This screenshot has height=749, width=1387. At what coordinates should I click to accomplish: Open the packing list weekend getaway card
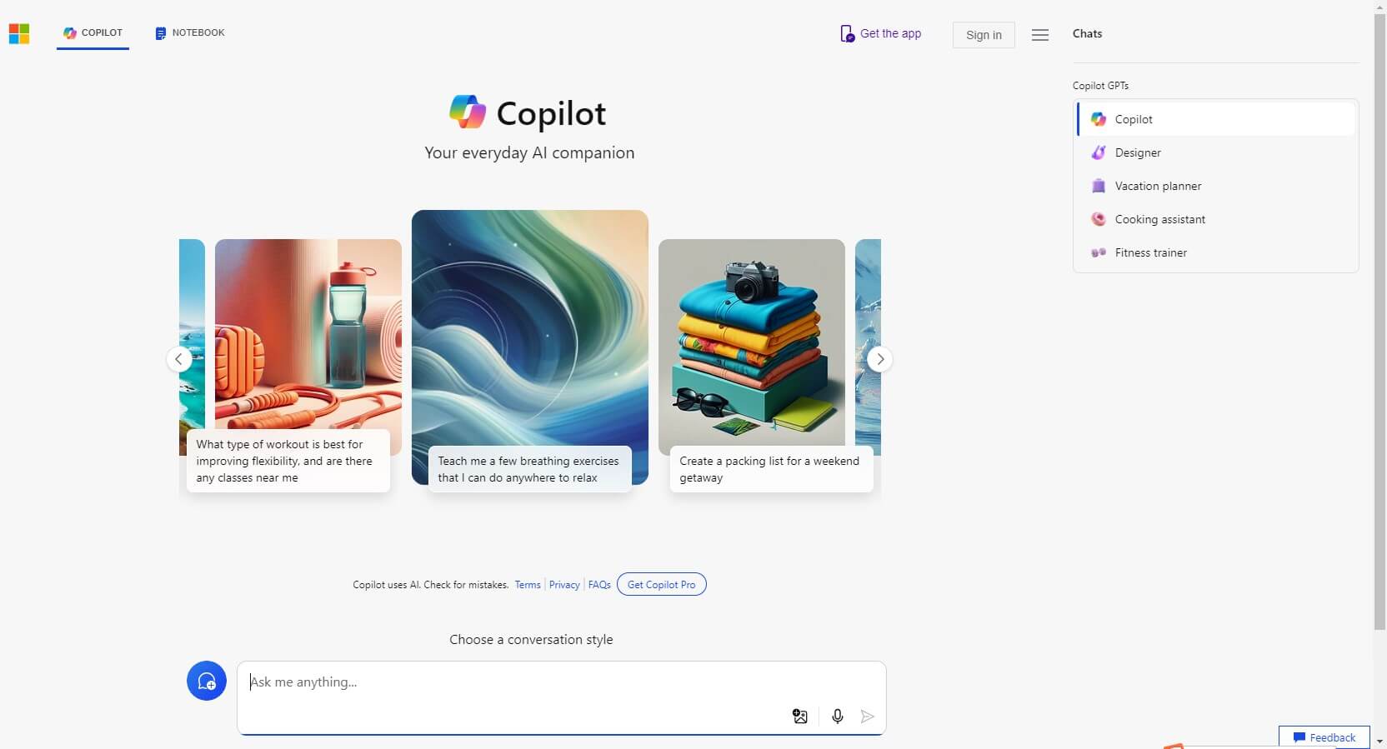pyautogui.click(x=771, y=469)
